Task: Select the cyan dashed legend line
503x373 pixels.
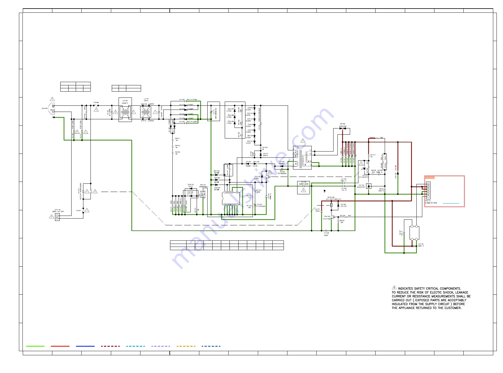Action: coord(135,346)
